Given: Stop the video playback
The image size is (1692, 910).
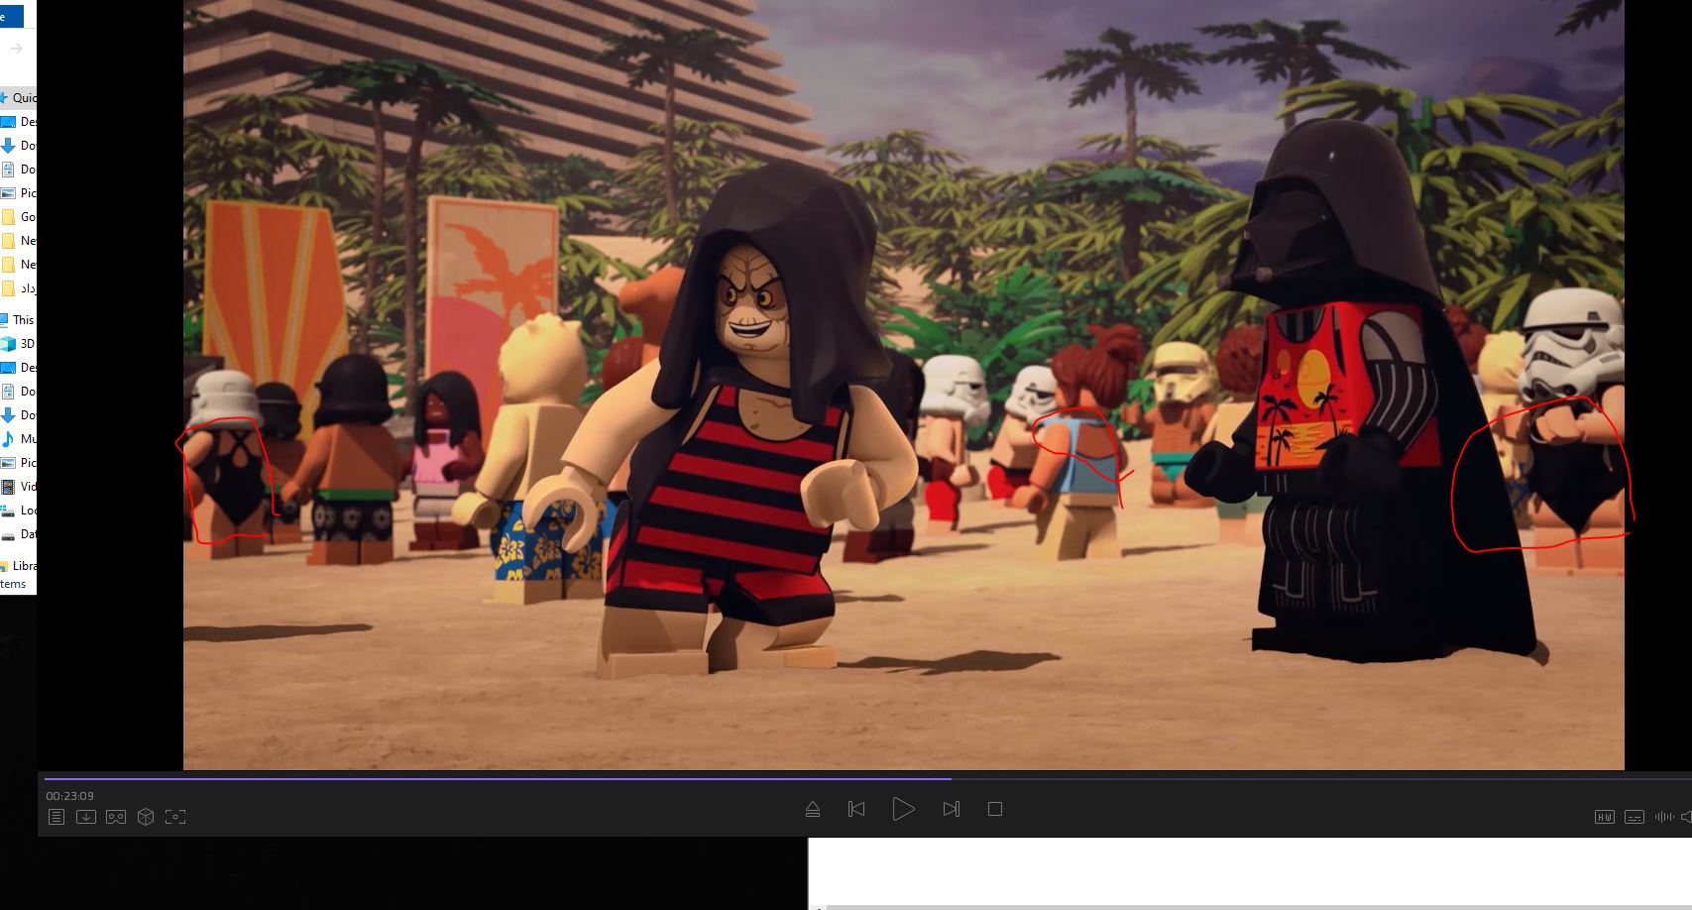Looking at the screenshot, I should coord(995,809).
